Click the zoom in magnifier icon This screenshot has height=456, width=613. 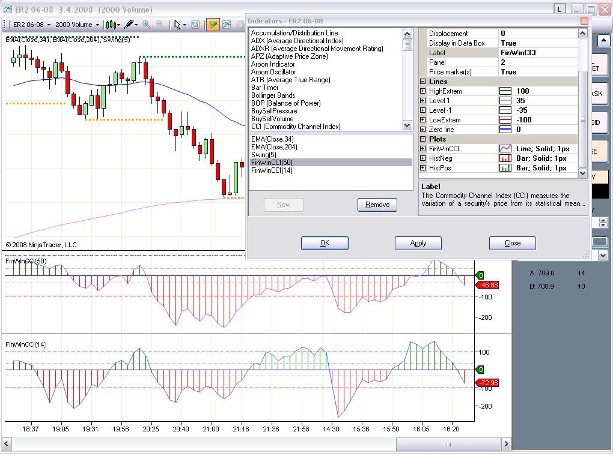[147, 25]
